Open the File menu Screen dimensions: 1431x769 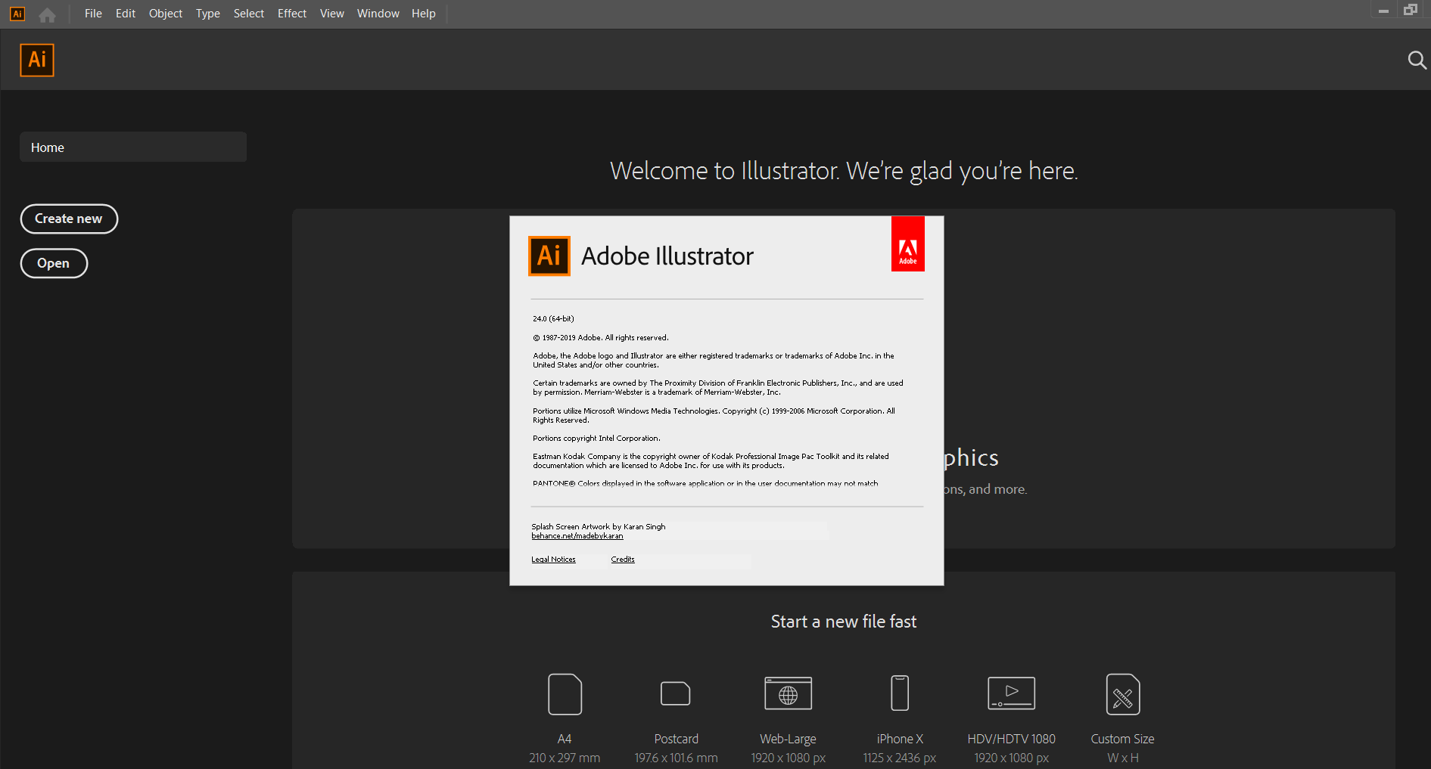tap(93, 14)
